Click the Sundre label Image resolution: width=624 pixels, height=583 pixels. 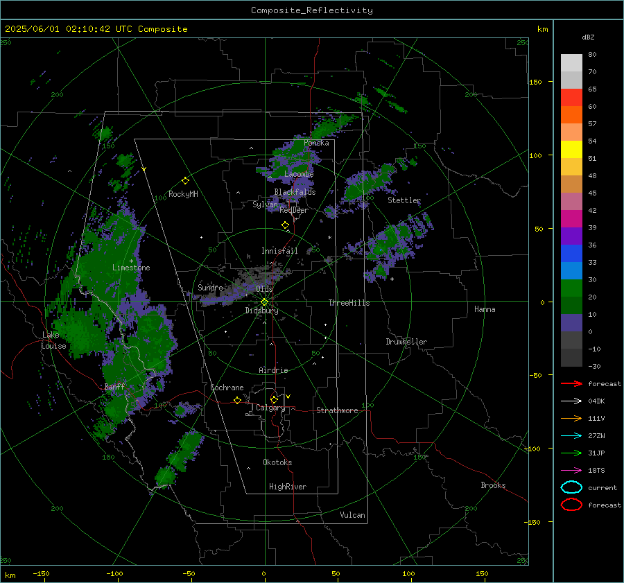[x=210, y=287]
